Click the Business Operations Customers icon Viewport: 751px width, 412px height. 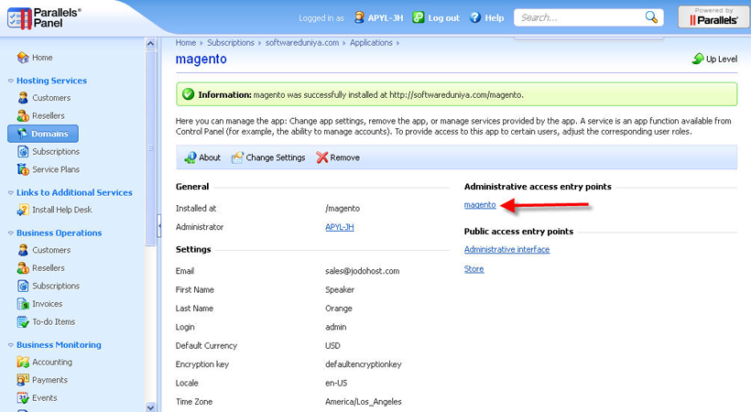(x=23, y=250)
